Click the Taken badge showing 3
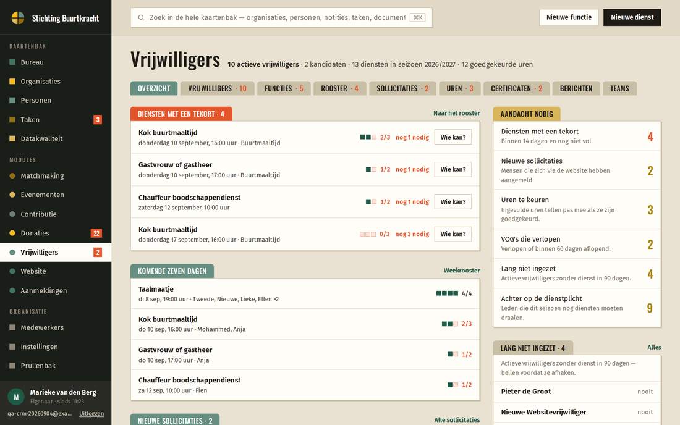The height and width of the screenshot is (425, 680). 98,120
